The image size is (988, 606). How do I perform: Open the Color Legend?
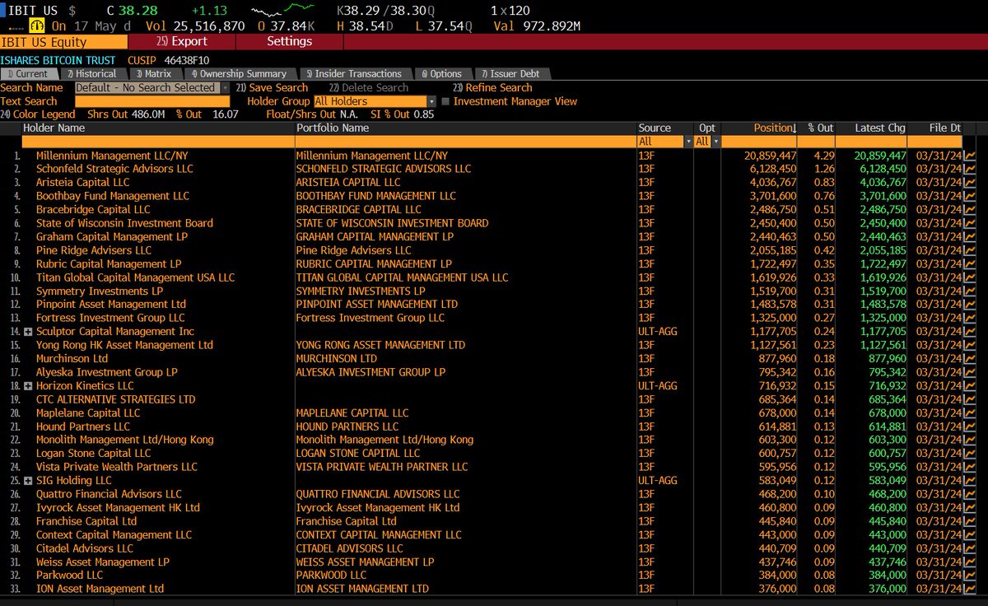(x=37, y=114)
